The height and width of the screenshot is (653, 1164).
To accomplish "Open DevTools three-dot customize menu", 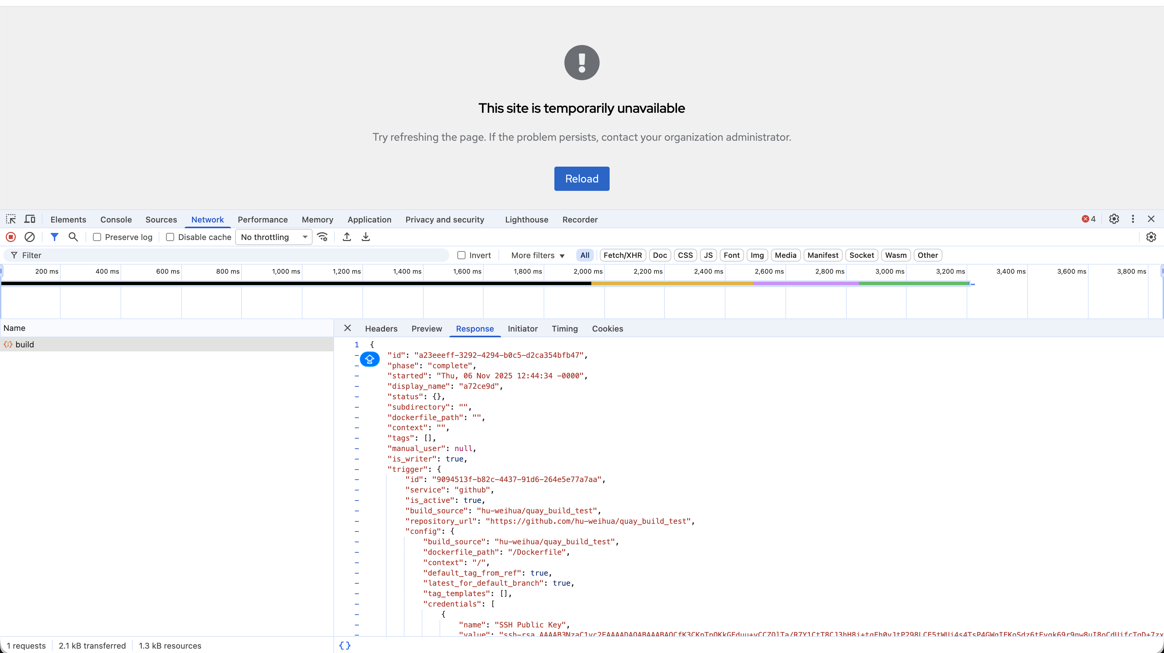I will [1133, 219].
